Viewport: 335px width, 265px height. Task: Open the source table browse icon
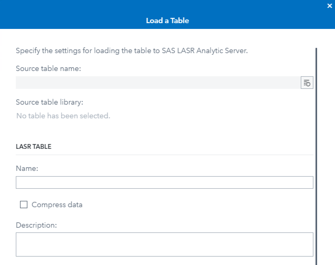point(307,83)
